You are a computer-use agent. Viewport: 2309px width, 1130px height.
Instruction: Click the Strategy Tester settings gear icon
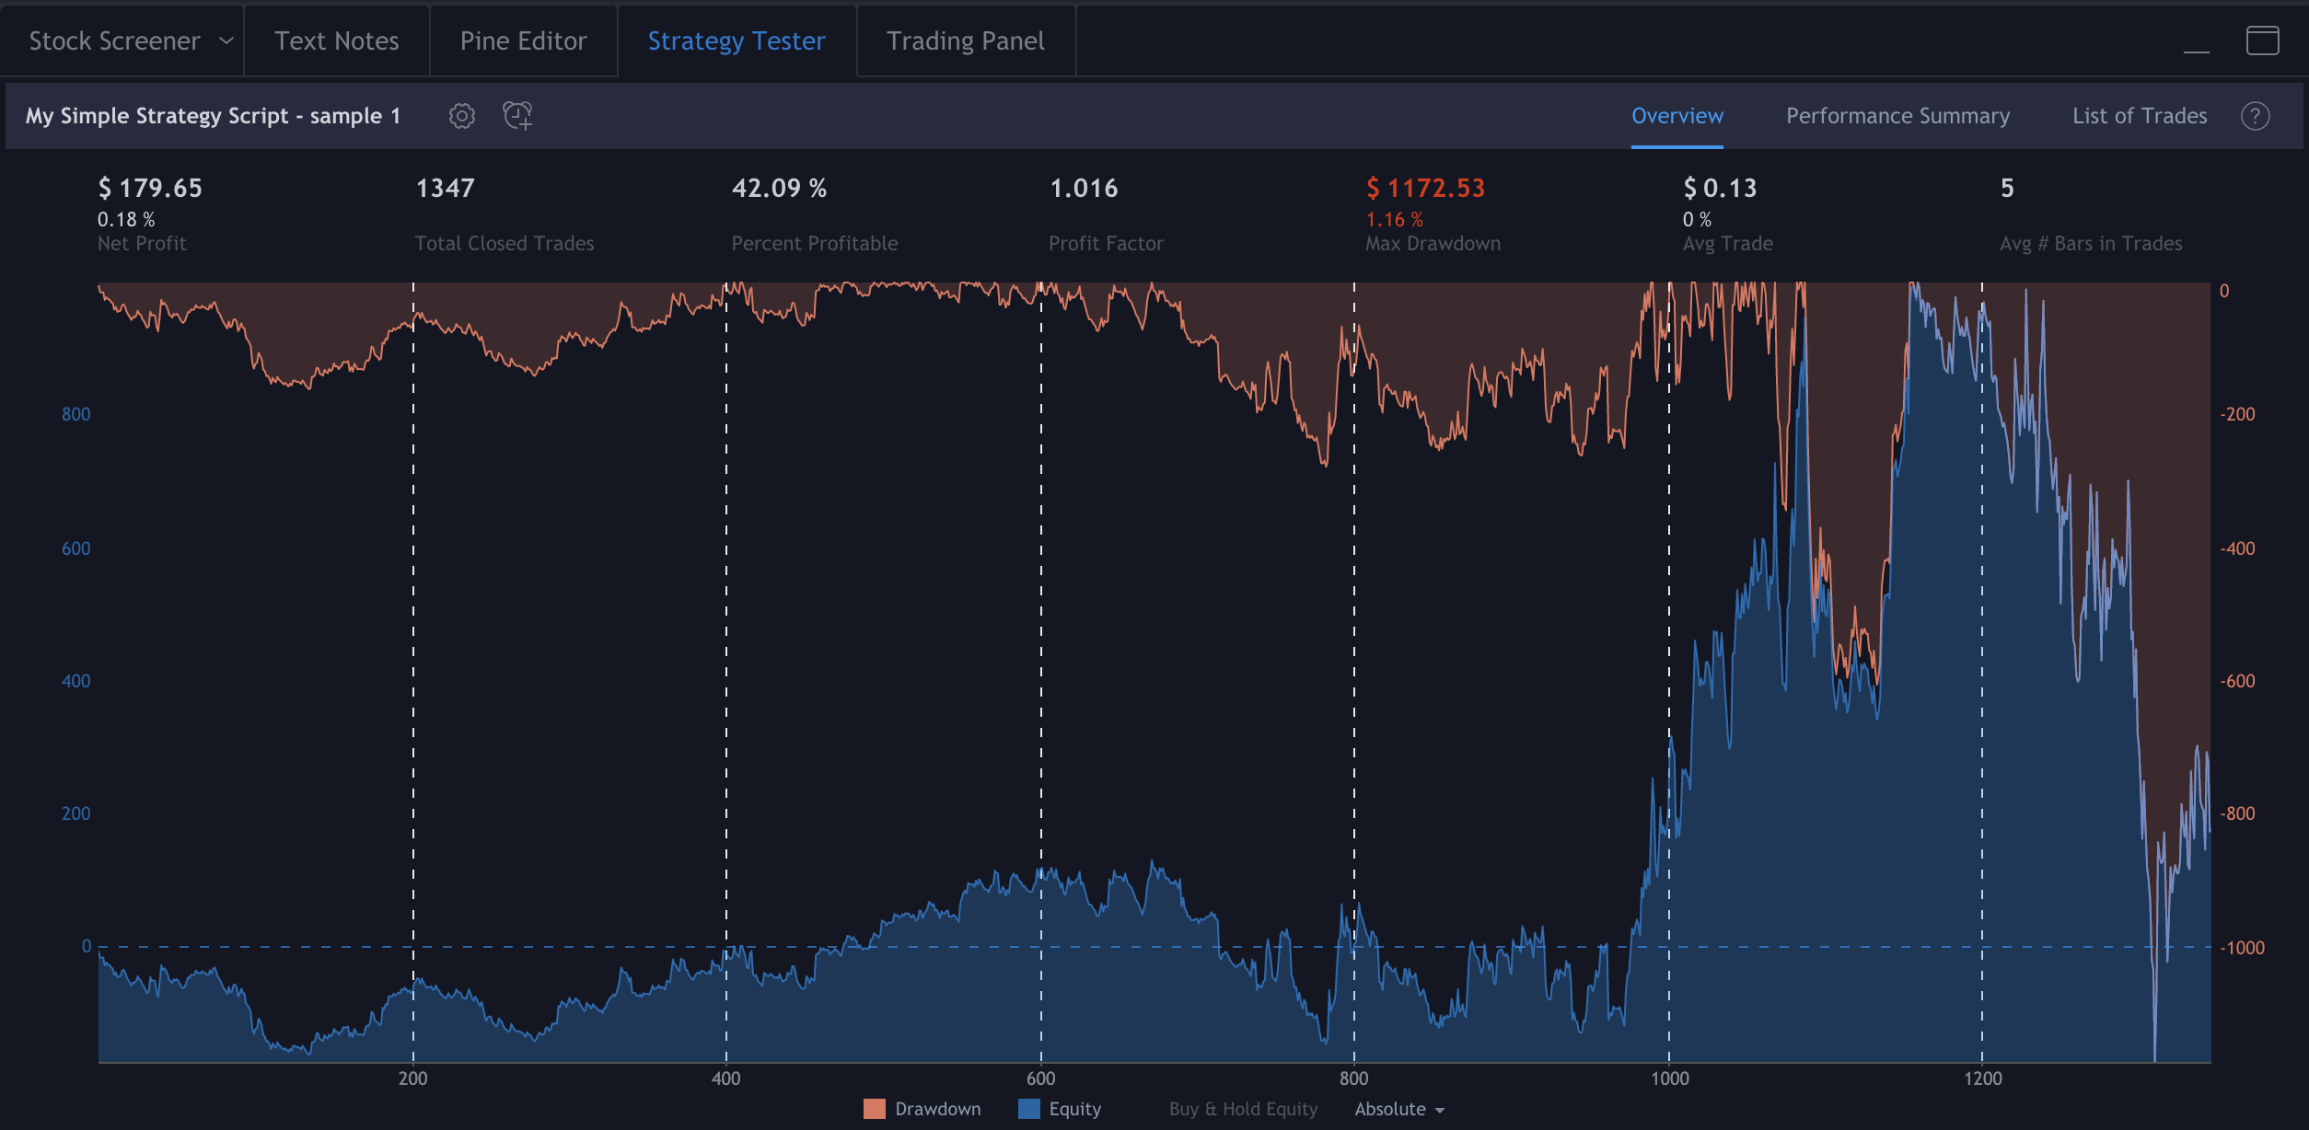pos(461,116)
